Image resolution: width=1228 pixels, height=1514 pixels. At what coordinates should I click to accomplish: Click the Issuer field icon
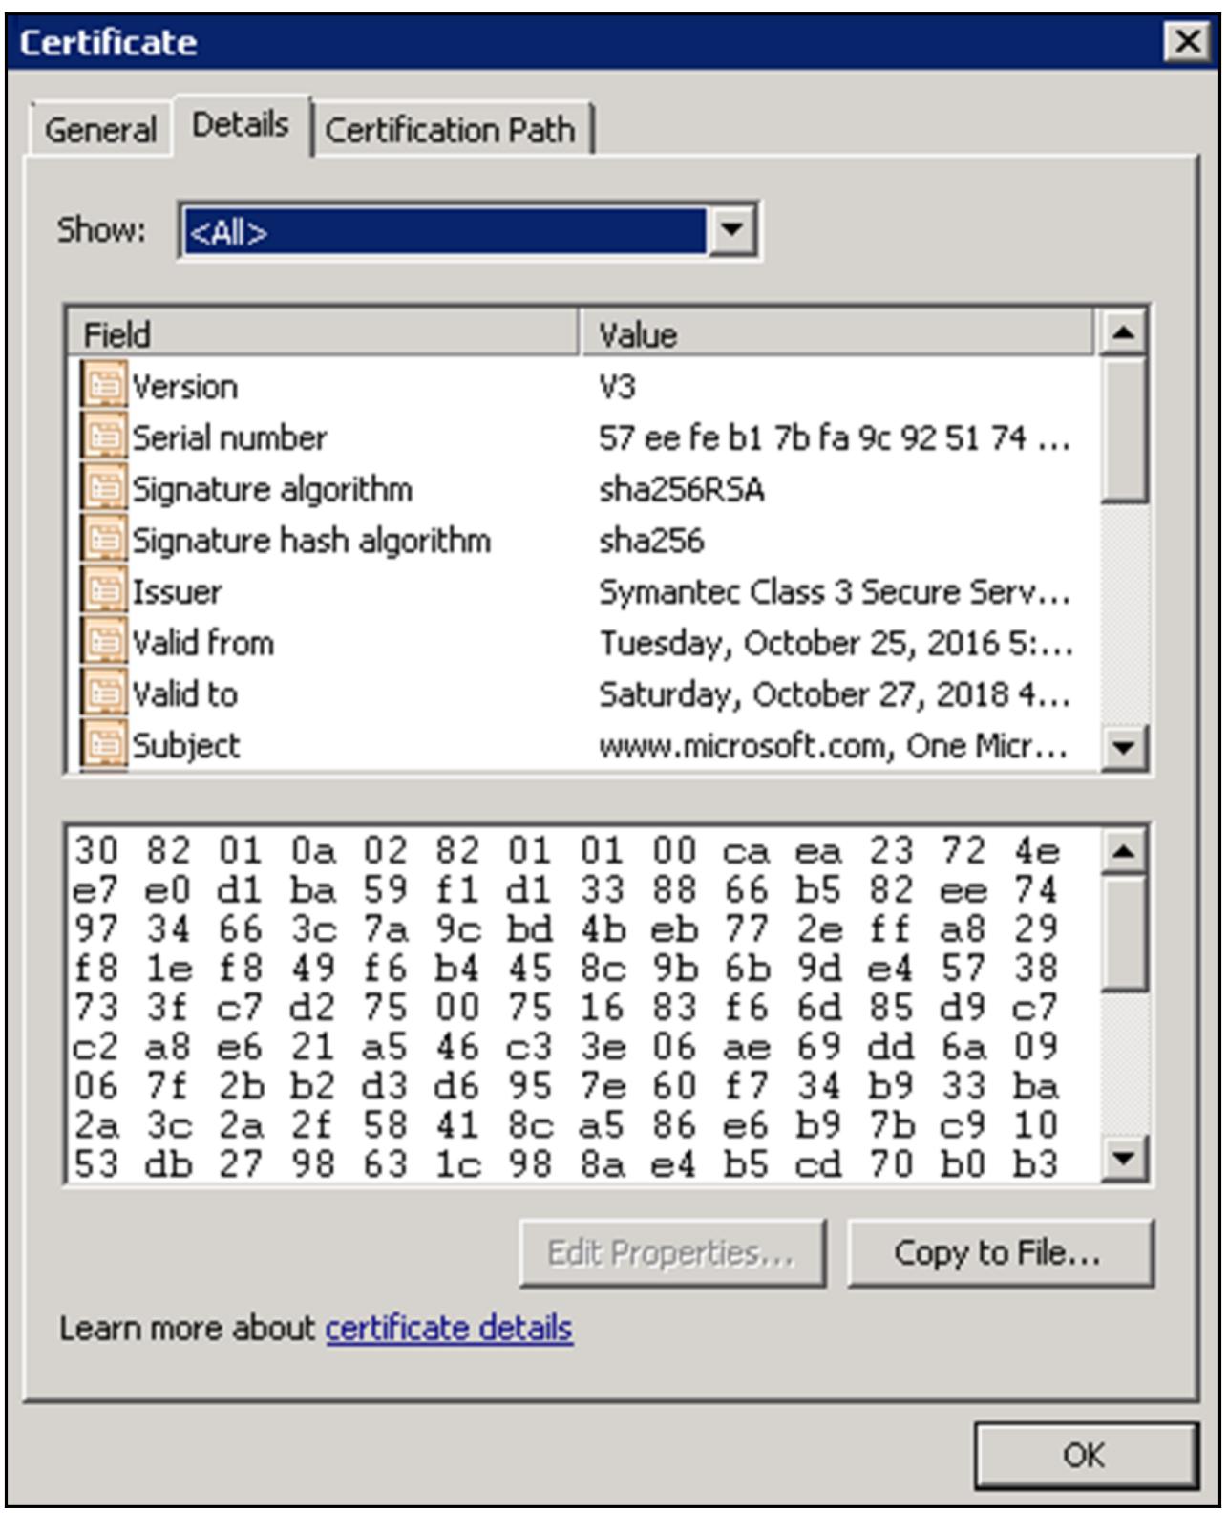point(103,591)
